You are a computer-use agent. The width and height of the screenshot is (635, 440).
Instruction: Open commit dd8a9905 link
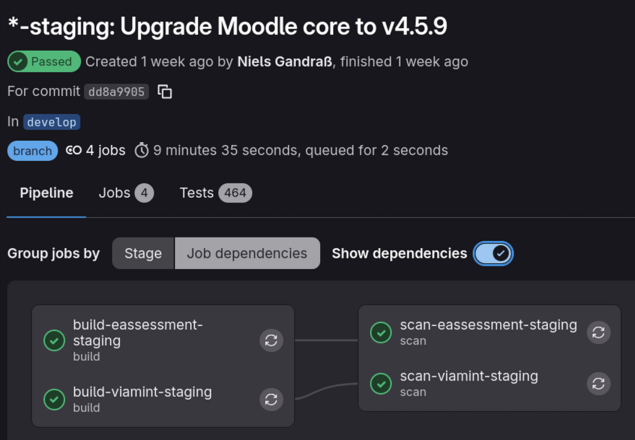(116, 92)
